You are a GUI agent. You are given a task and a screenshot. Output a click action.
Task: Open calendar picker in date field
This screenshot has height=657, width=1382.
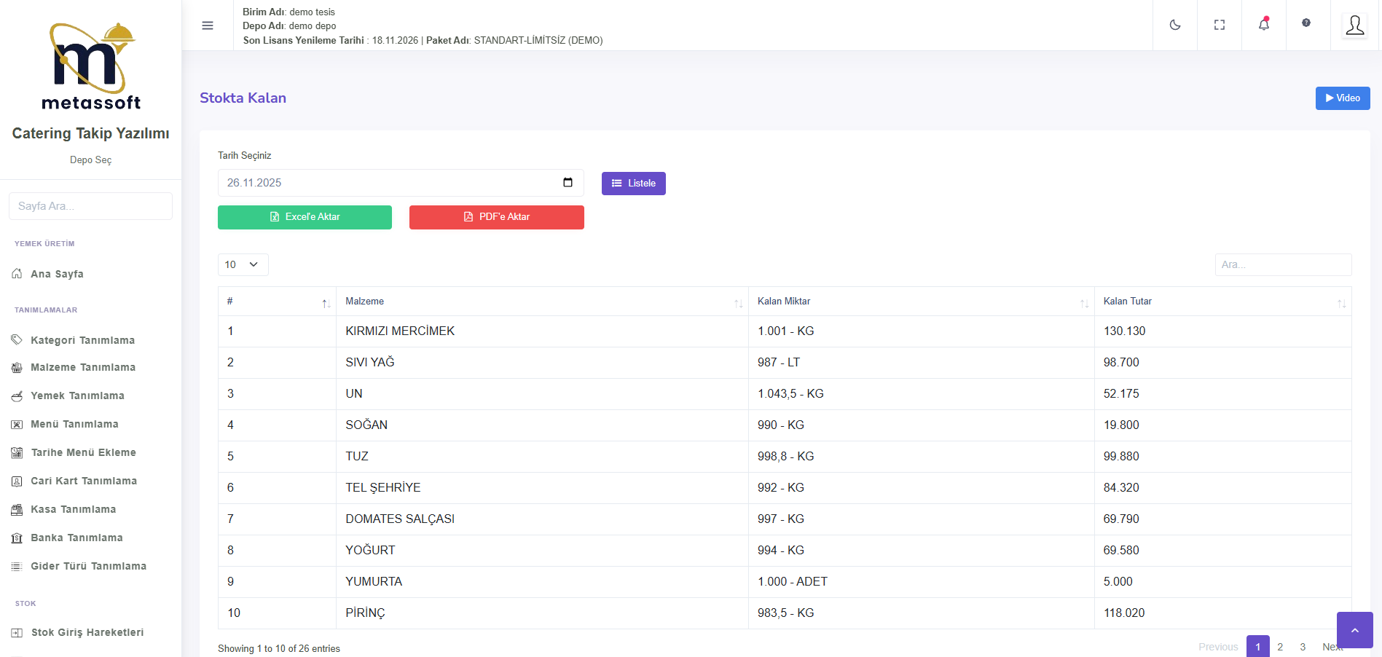[568, 183]
